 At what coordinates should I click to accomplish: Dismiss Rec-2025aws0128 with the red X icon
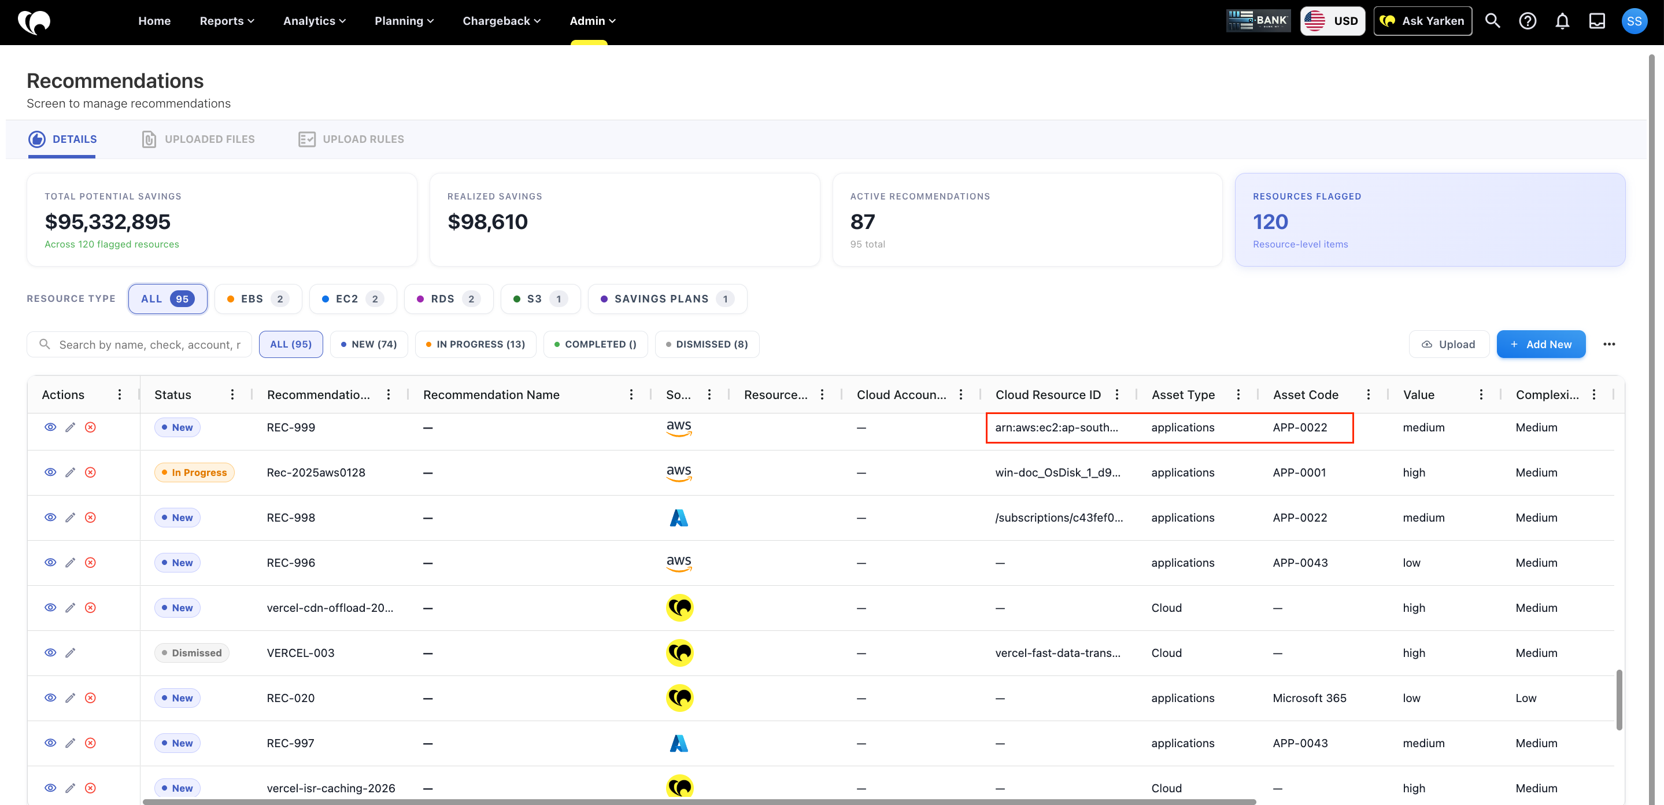pos(90,473)
